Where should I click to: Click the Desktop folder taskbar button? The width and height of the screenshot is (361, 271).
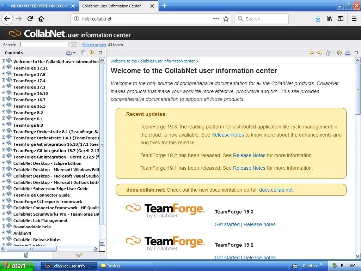[126, 266]
